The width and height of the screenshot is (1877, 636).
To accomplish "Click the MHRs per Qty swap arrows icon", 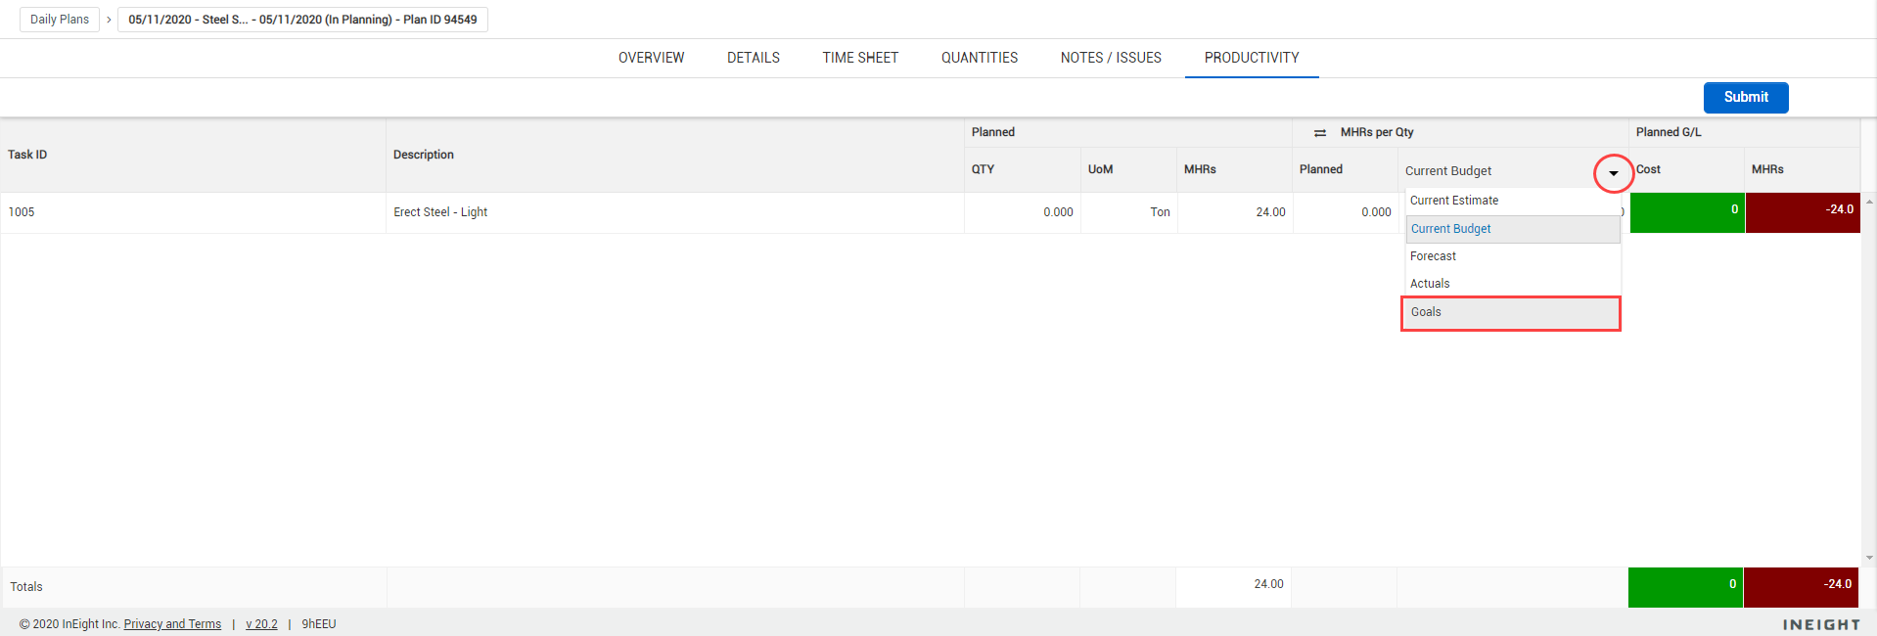I will pyautogui.click(x=1320, y=133).
